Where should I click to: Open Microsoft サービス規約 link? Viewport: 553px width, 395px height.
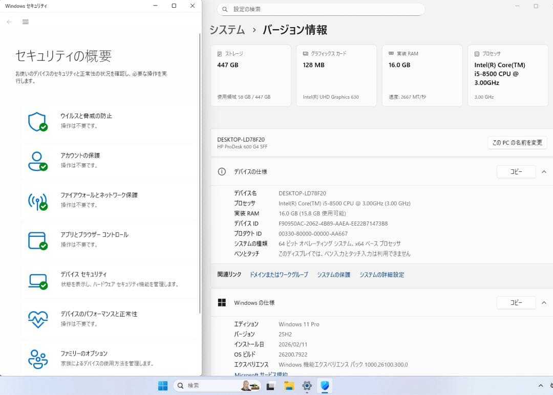(x=261, y=374)
